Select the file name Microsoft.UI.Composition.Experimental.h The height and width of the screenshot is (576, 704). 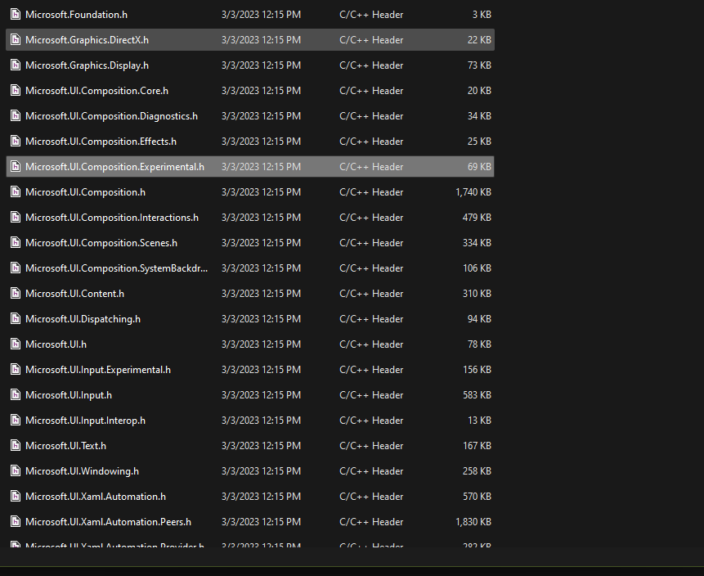pos(115,167)
